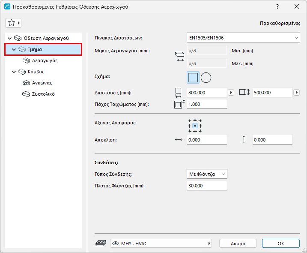Click the Max. duct length field
The height and width of the screenshot is (253, 307).
click(x=207, y=63)
